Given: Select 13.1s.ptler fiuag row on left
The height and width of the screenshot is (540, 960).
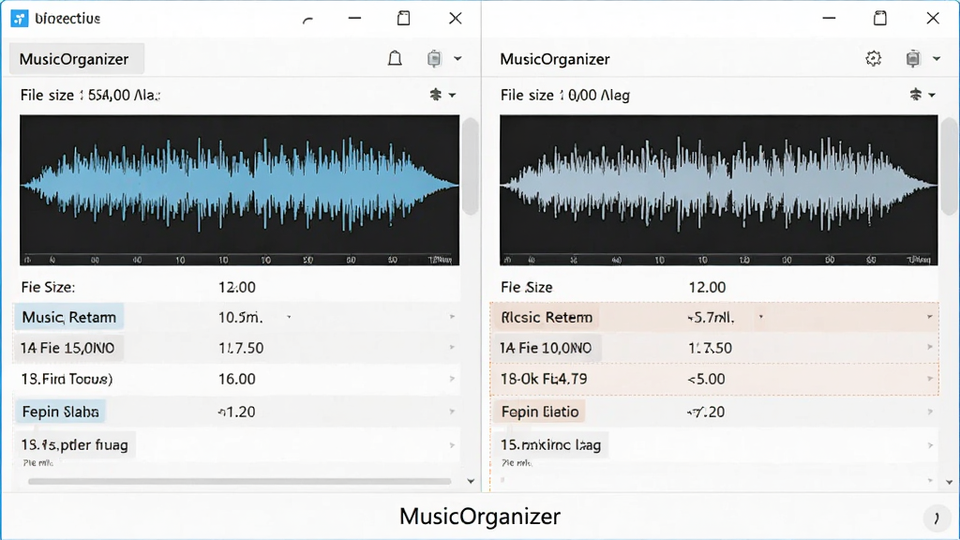Looking at the screenshot, I should coord(236,445).
